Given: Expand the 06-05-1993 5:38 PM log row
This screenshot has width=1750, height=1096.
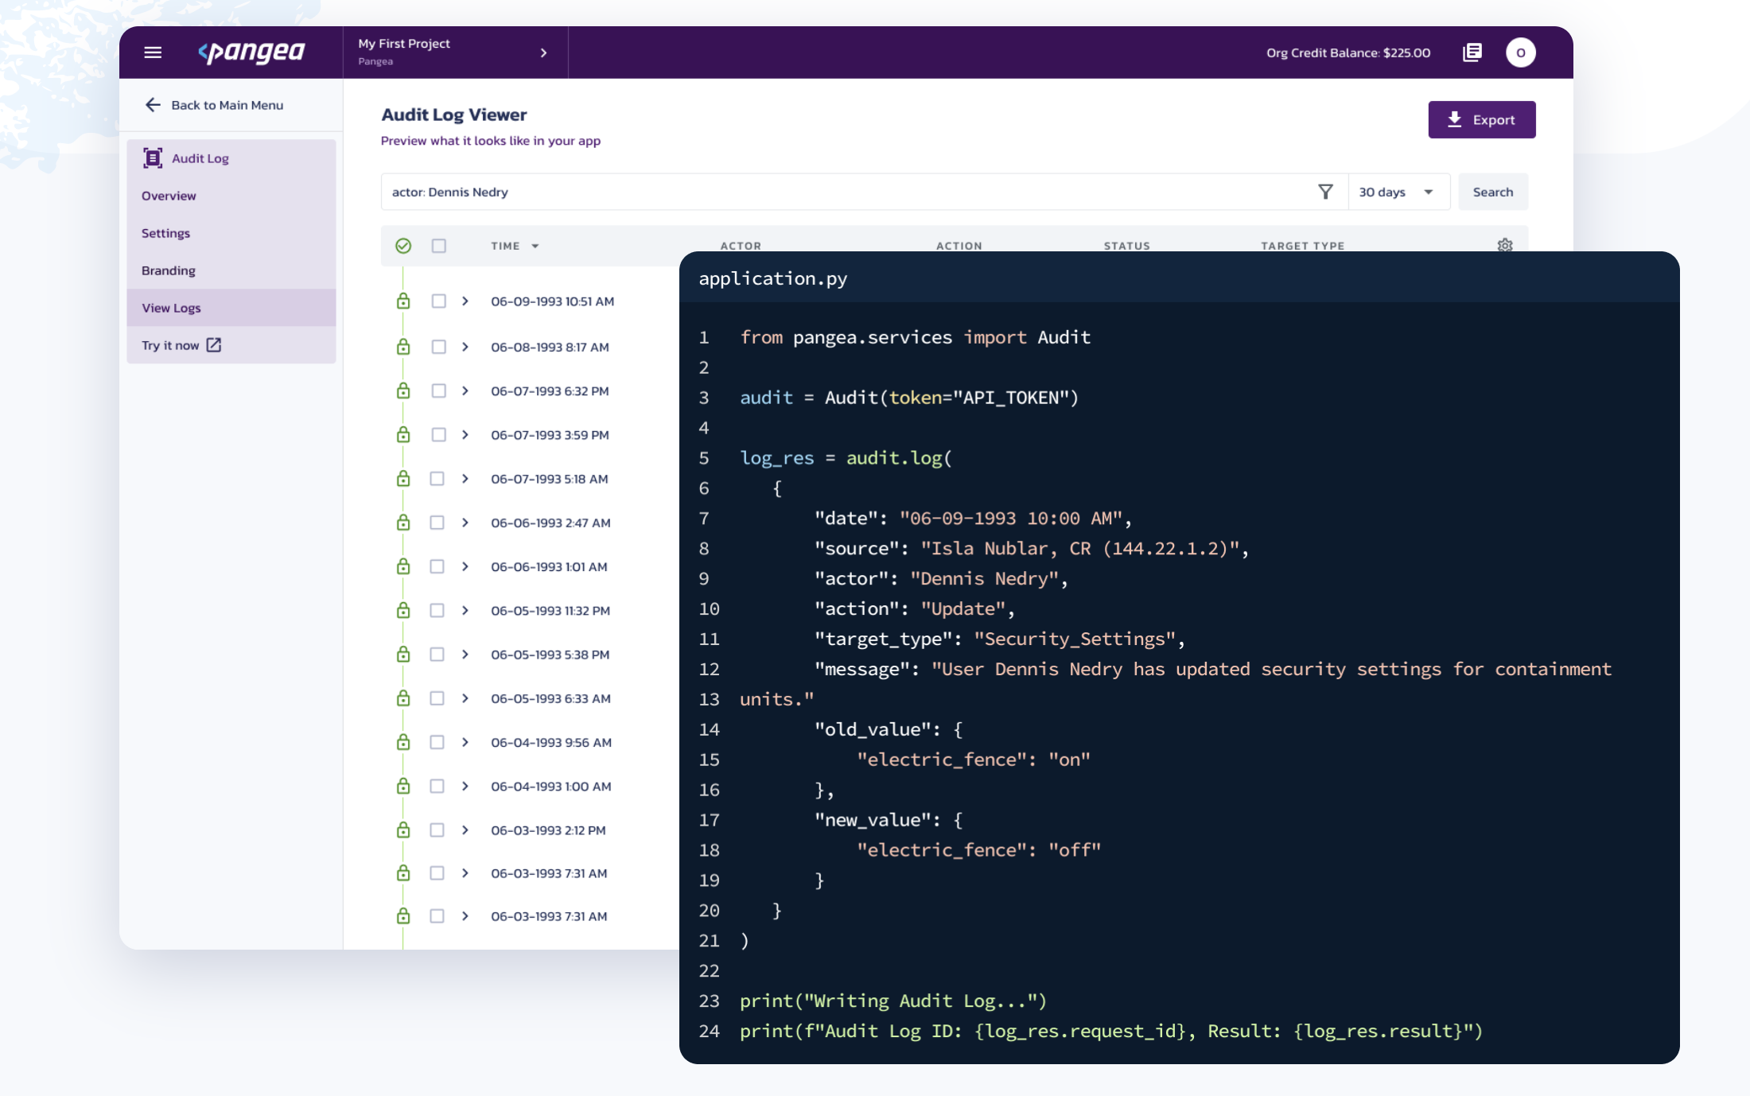Looking at the screenshot, I should pyautogui.click(x=465, y=654).
